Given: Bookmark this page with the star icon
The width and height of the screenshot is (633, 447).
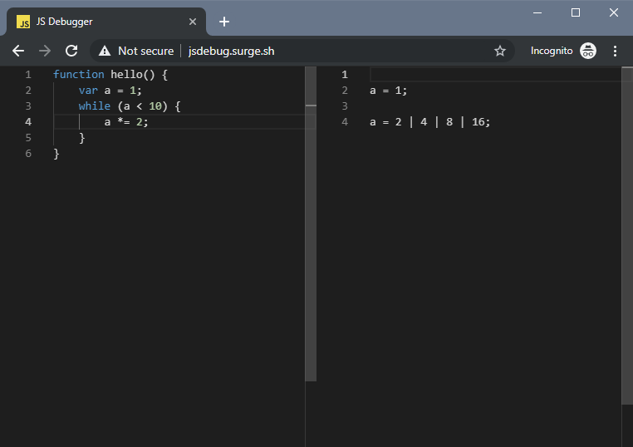Looking at the screenshot, I should click(500, 51).
